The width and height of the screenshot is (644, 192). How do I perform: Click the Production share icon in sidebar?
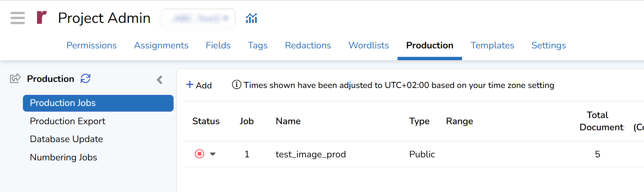click(x=15, y=78)
